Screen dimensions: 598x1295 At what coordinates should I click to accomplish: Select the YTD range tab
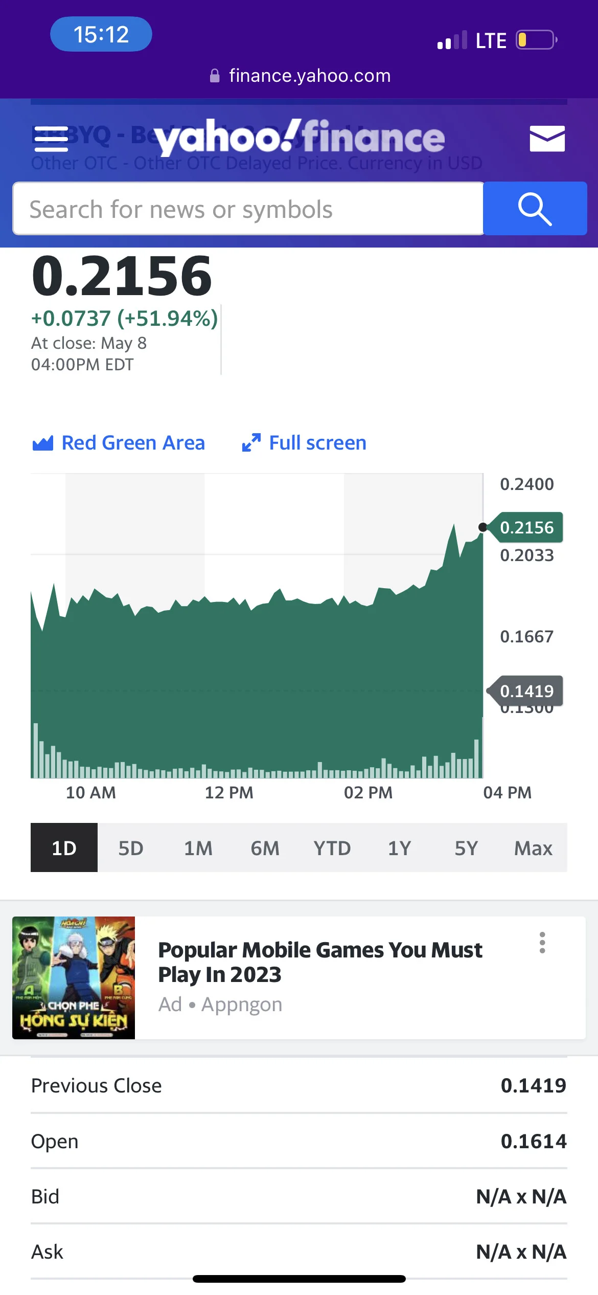(x=332, y=847)
